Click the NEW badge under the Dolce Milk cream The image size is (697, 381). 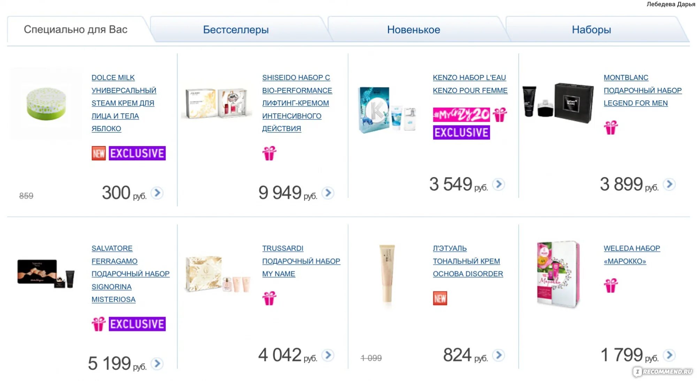pos(99,153)
